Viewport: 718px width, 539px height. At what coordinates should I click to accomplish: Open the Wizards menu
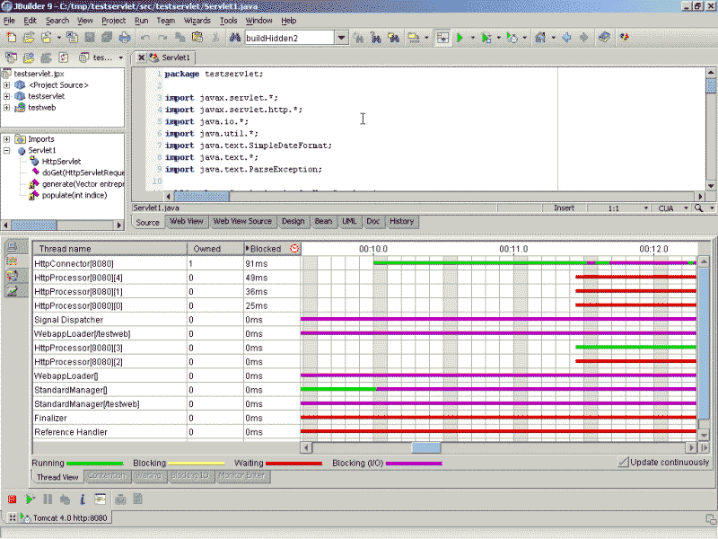click(x=196, y=20)
